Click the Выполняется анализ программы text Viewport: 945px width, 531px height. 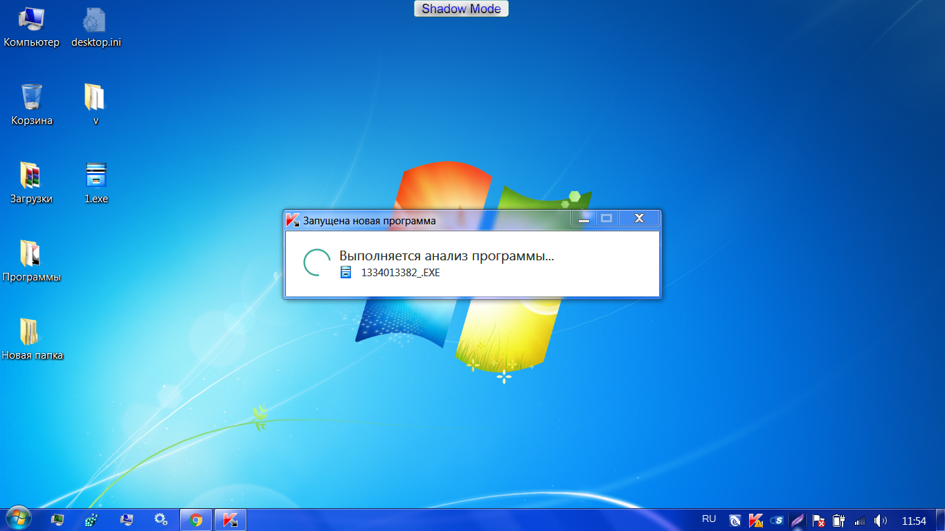(x=447, y=256)
